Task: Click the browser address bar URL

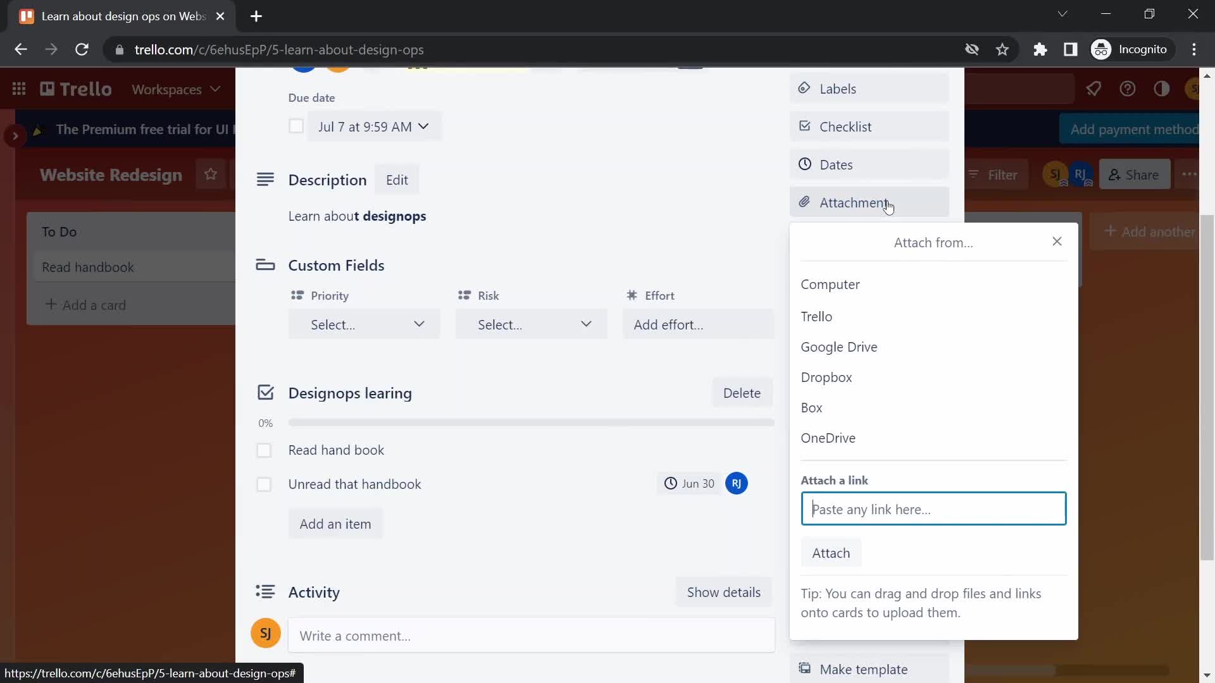Action: point(279,49)
